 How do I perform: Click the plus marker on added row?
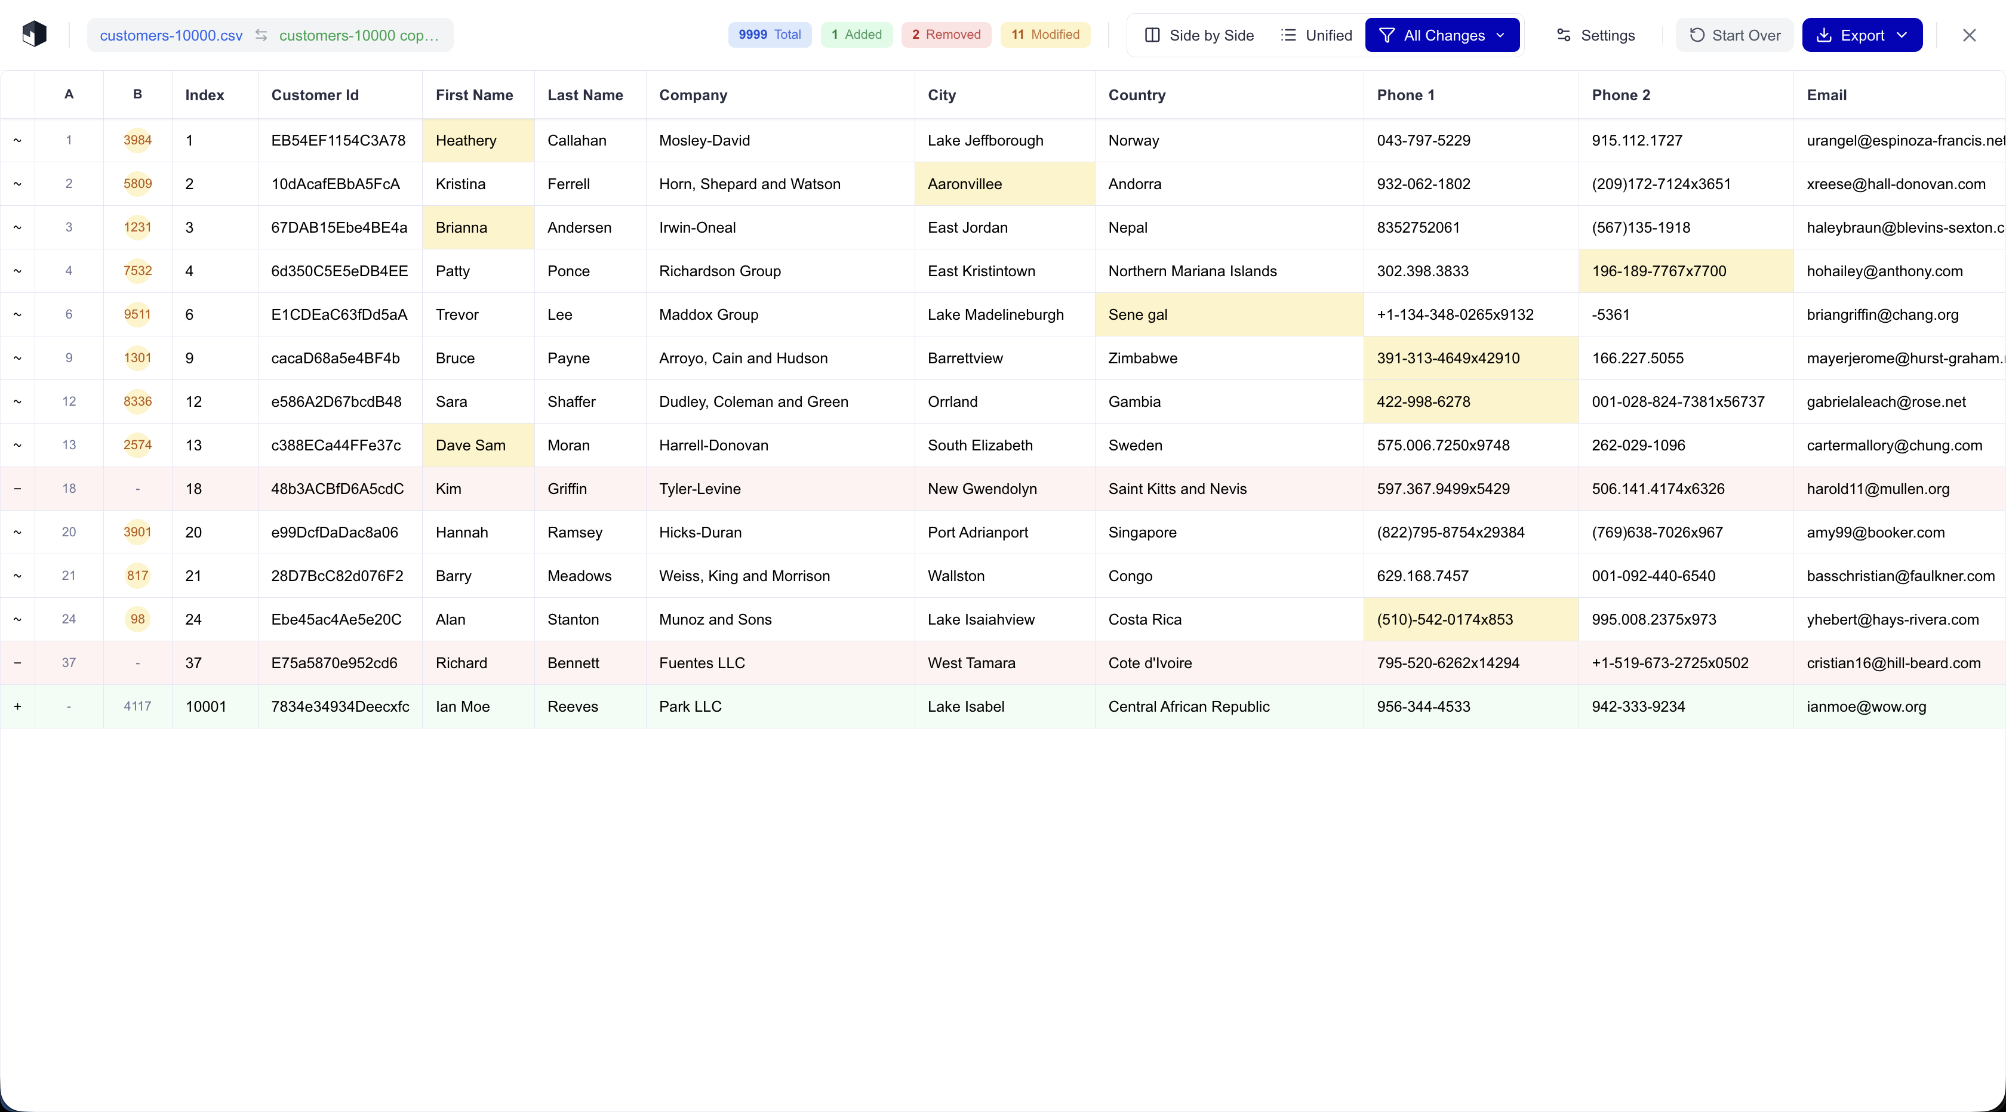[17, 706]
